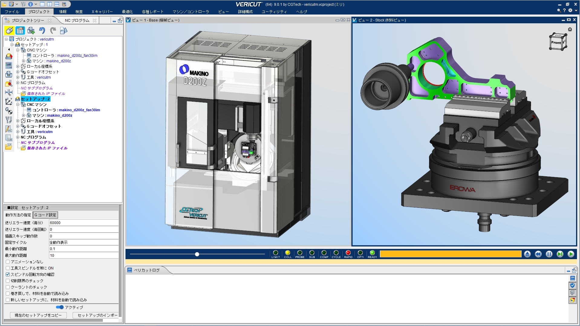The width and height of the screenshot is (580, 326).
Task: Open the tool manager icon in quick toolbar
Action: (24, 4)
